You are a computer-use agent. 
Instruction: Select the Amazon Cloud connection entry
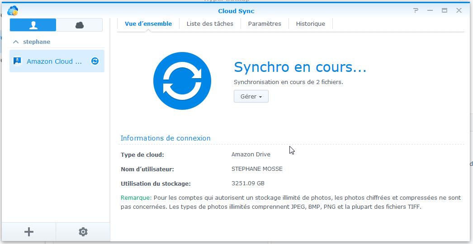point(54,61)
